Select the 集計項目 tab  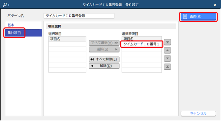23,33
